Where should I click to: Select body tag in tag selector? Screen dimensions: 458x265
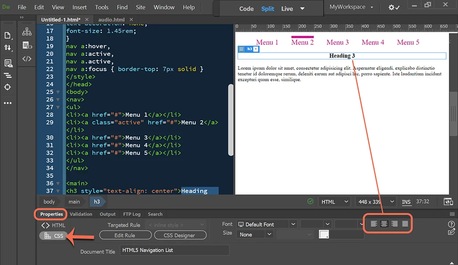click(49, 202)
